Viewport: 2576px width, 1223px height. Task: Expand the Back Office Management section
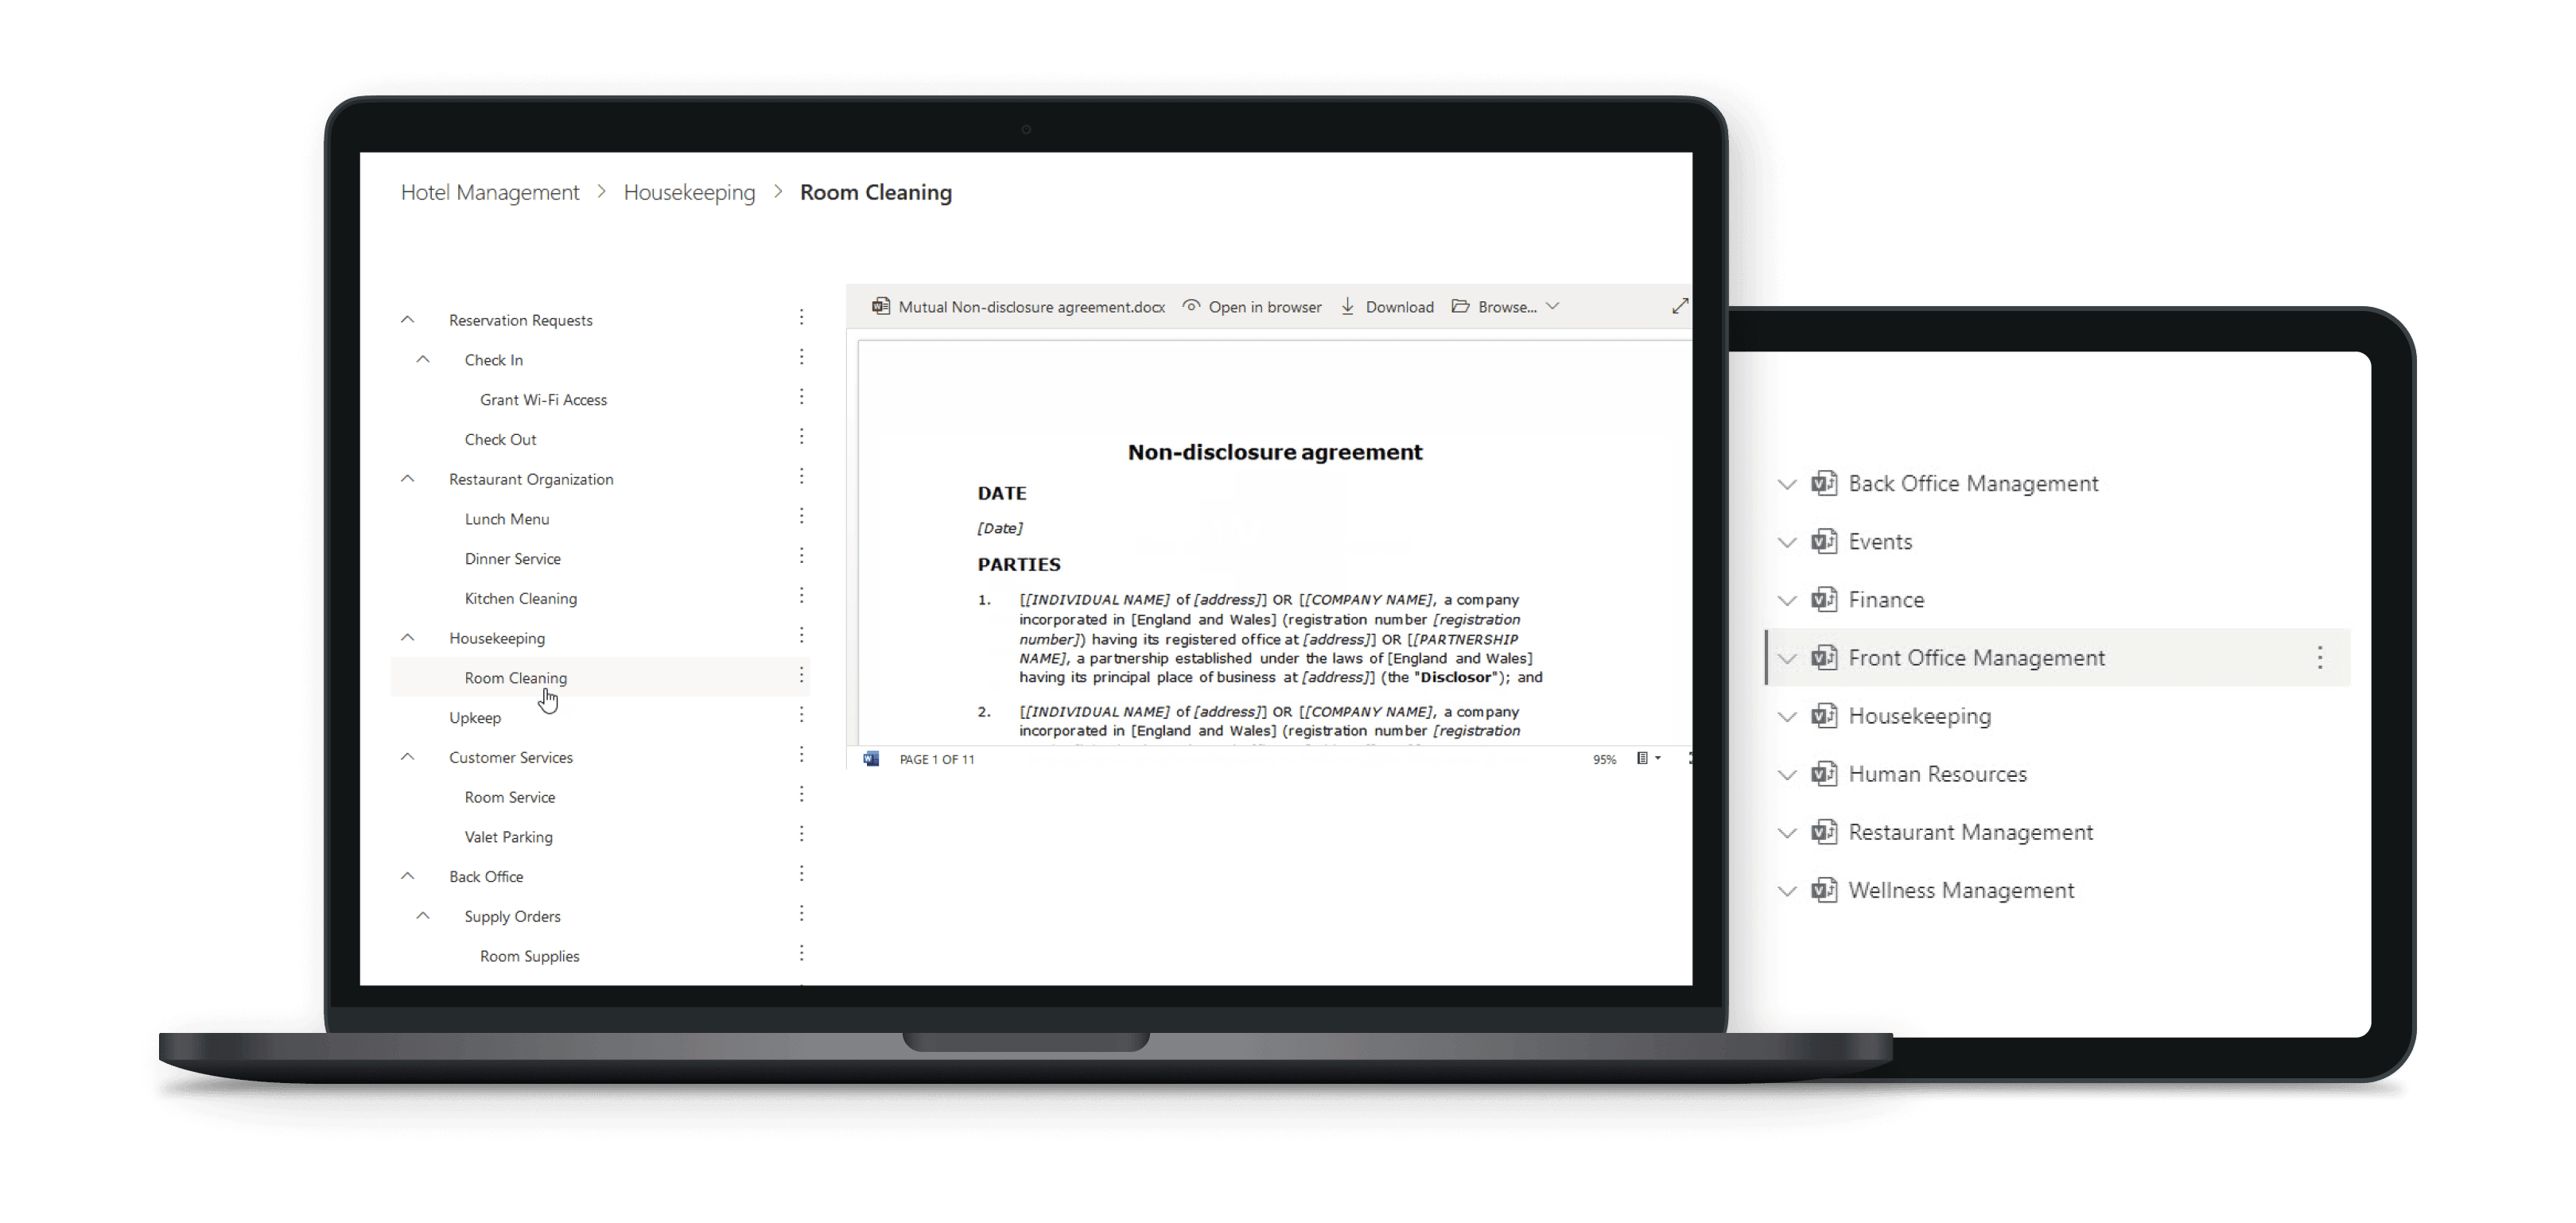click(x=1787, y=483)
